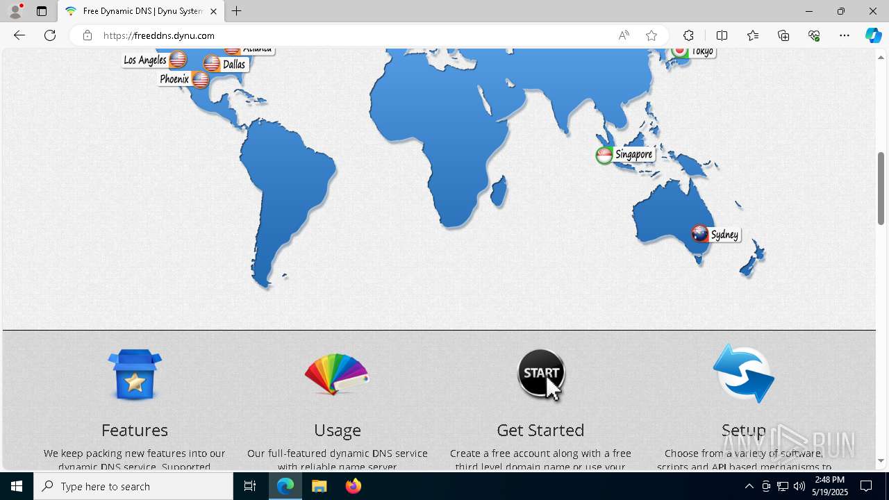The image size is (889, 500).
Task: Click the Sydney label on map
Action: (724, 235)
